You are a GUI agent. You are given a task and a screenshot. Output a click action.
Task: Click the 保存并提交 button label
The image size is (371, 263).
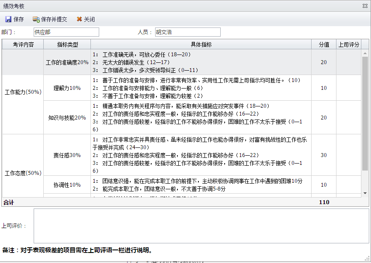[54, 19]
